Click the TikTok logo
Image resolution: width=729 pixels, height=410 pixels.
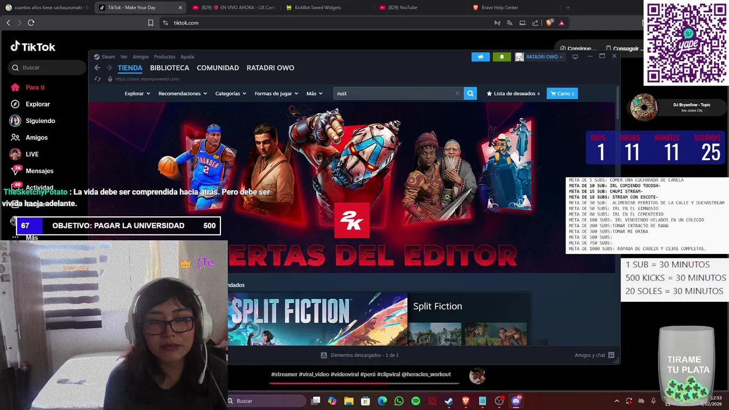coord(33,47)
